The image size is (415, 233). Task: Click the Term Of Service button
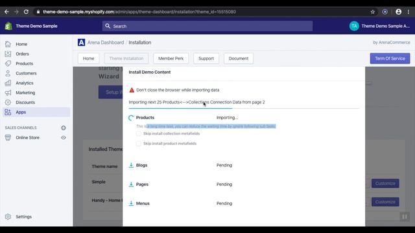pyautogui.click(x=390, y=58)
